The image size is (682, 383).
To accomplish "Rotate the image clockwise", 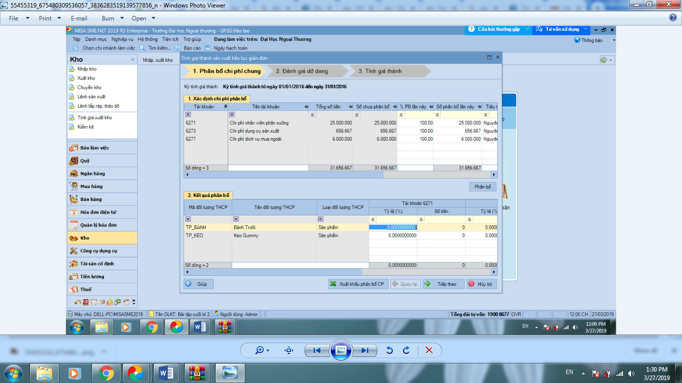I will coord(406,350).
